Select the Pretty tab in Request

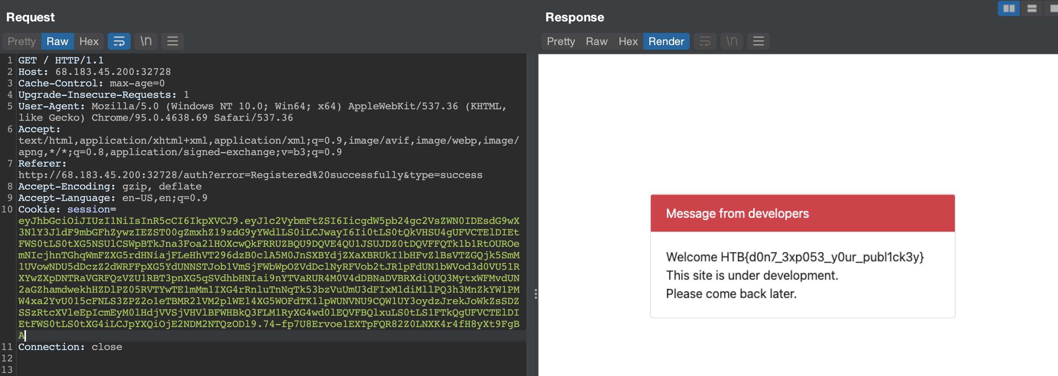[x=22, y=41]
